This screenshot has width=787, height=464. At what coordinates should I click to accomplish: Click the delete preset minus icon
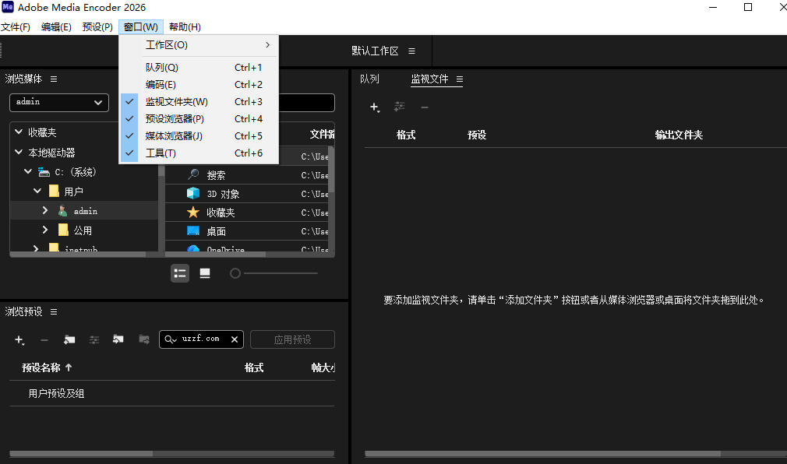point(44,340)
